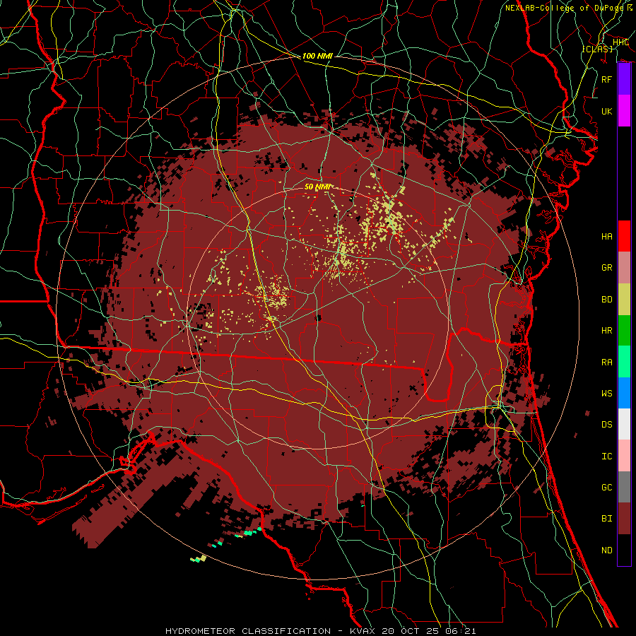Click the 50 NMI range ring label
636x636 pixels.
point(317,187)
